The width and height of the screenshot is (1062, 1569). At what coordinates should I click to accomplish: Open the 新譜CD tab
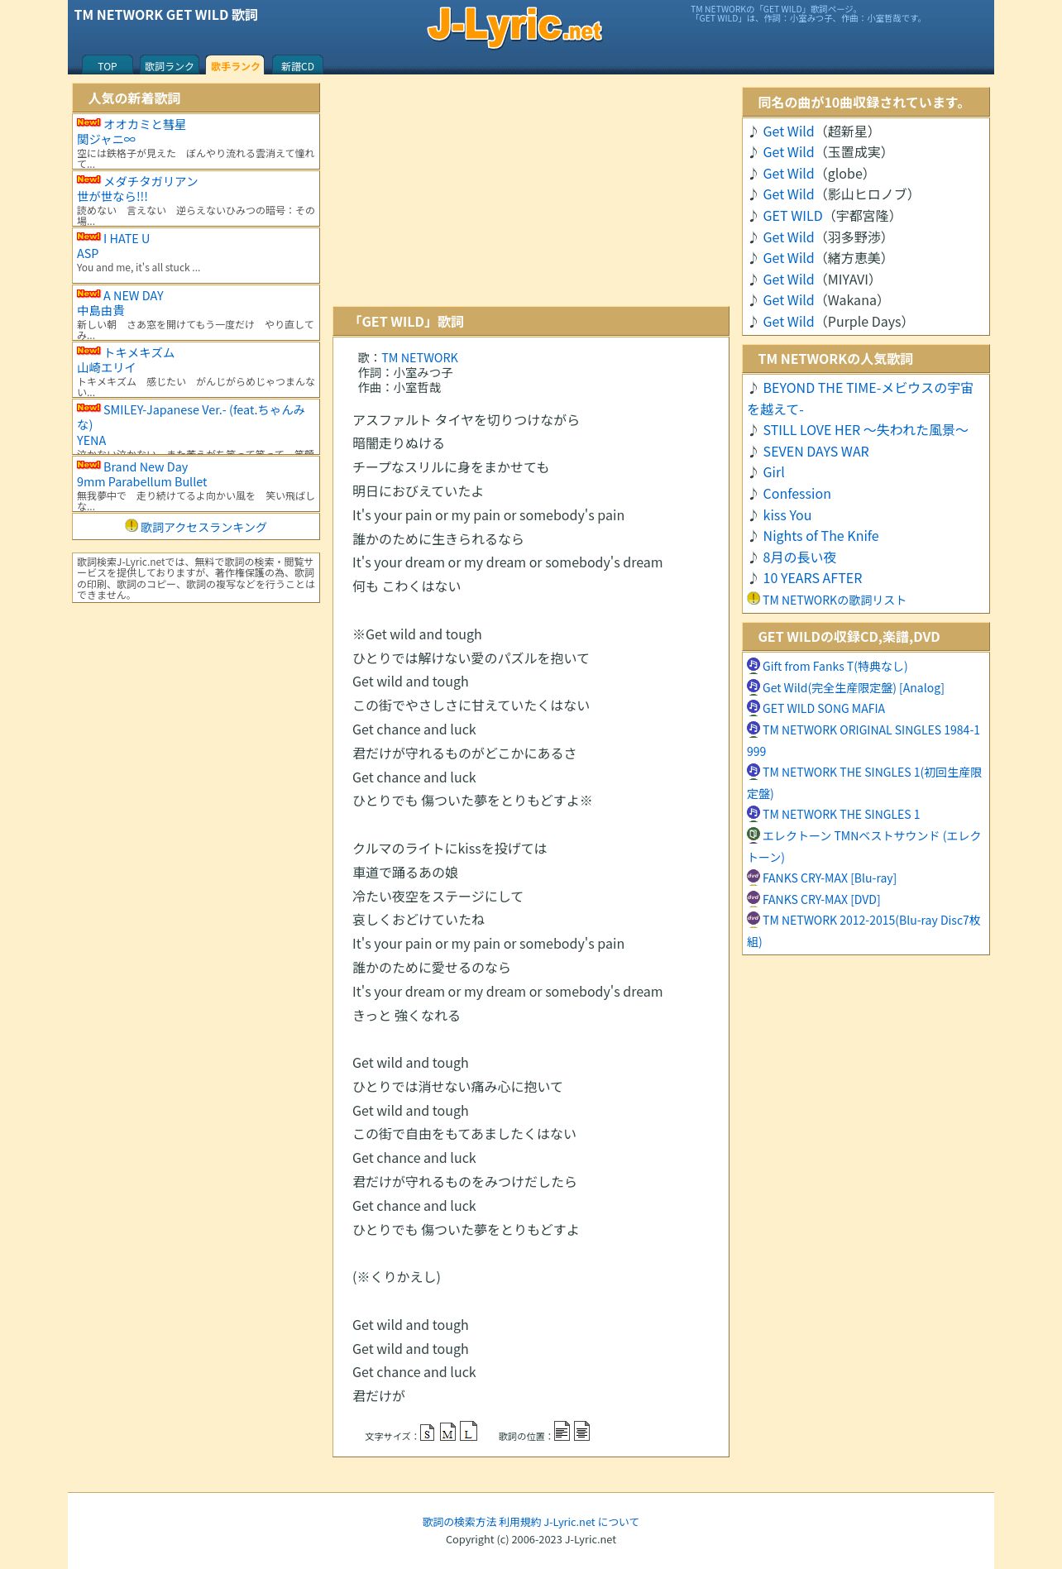coord(298,65)
